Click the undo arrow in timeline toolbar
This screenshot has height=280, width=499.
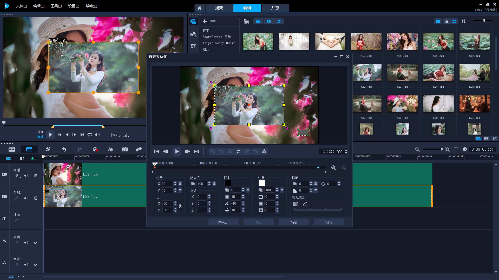(x=64, y=149)
